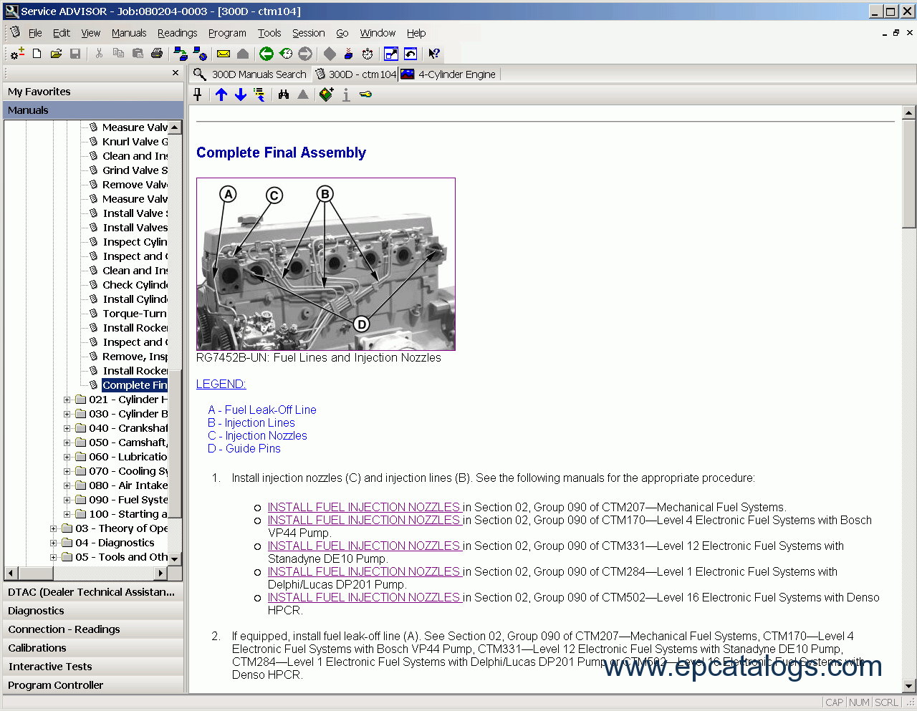Open the File menu
This screenshot has width=917, height=711.
pos(35,33)
